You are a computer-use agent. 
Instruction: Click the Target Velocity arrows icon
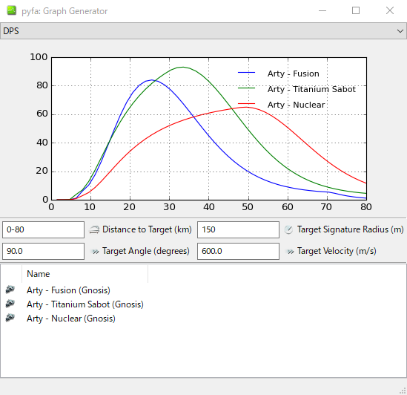(x=290, y=252)
